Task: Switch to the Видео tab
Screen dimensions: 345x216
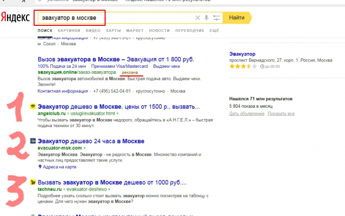Action: point(93,31)
